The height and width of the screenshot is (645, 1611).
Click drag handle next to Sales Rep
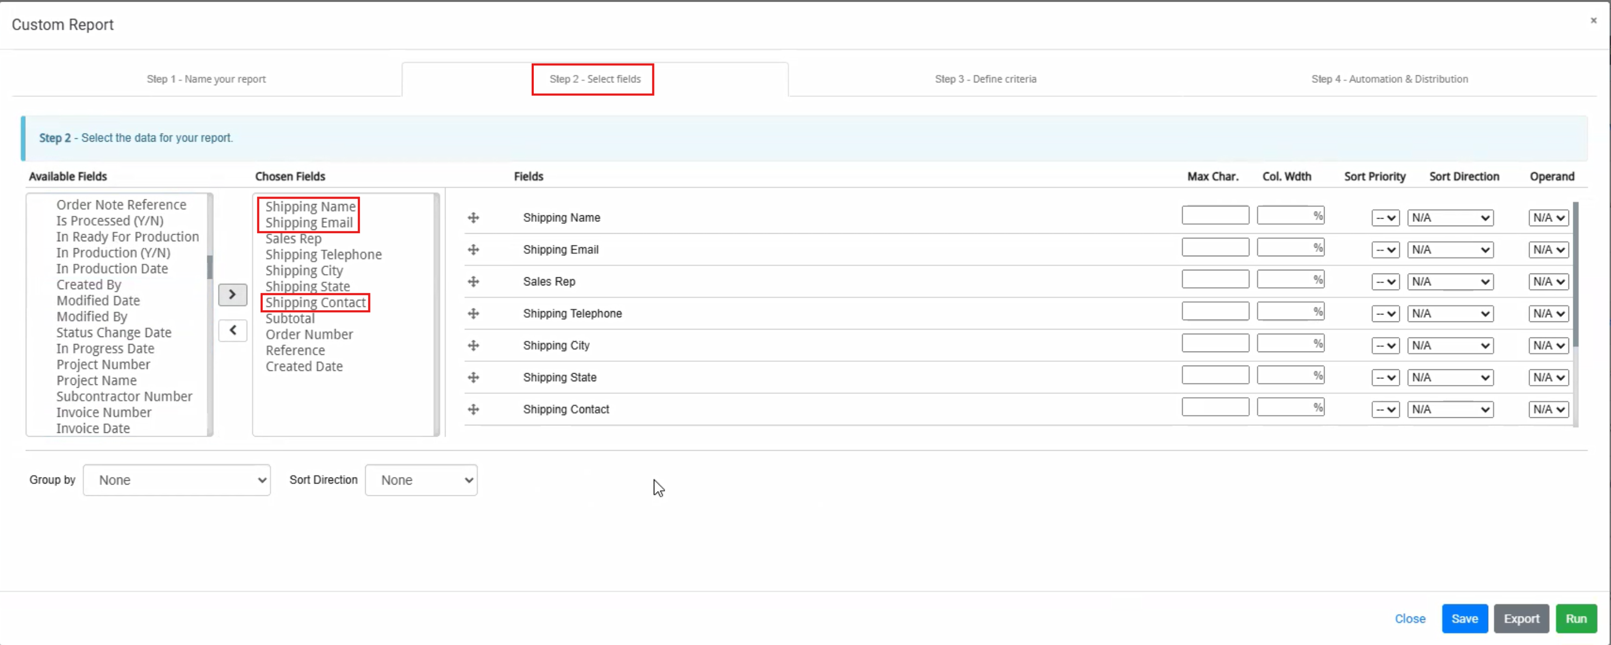point(473,281)
